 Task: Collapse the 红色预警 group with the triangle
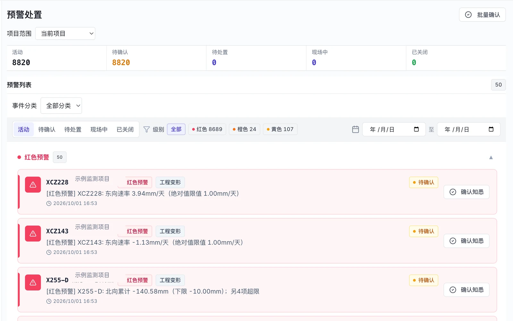tap(491, 157)
